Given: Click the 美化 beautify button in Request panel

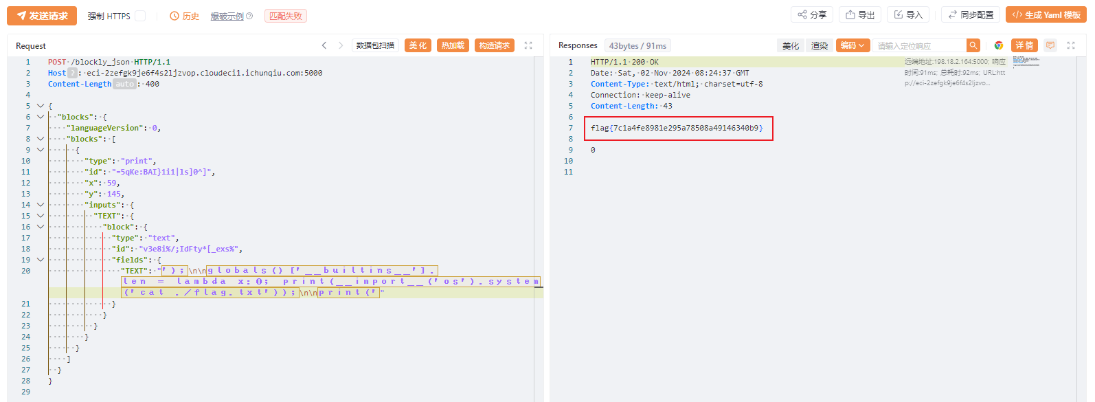Looking at the screenshot, I should (x=418, y=45).
